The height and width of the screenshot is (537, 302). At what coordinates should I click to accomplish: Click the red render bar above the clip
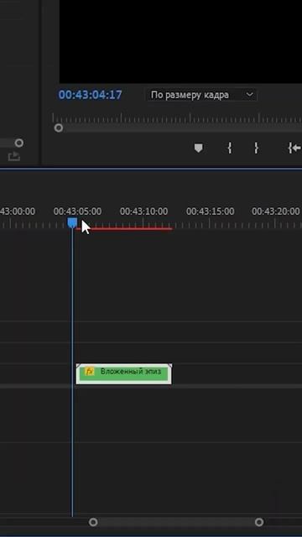point(124,229)
